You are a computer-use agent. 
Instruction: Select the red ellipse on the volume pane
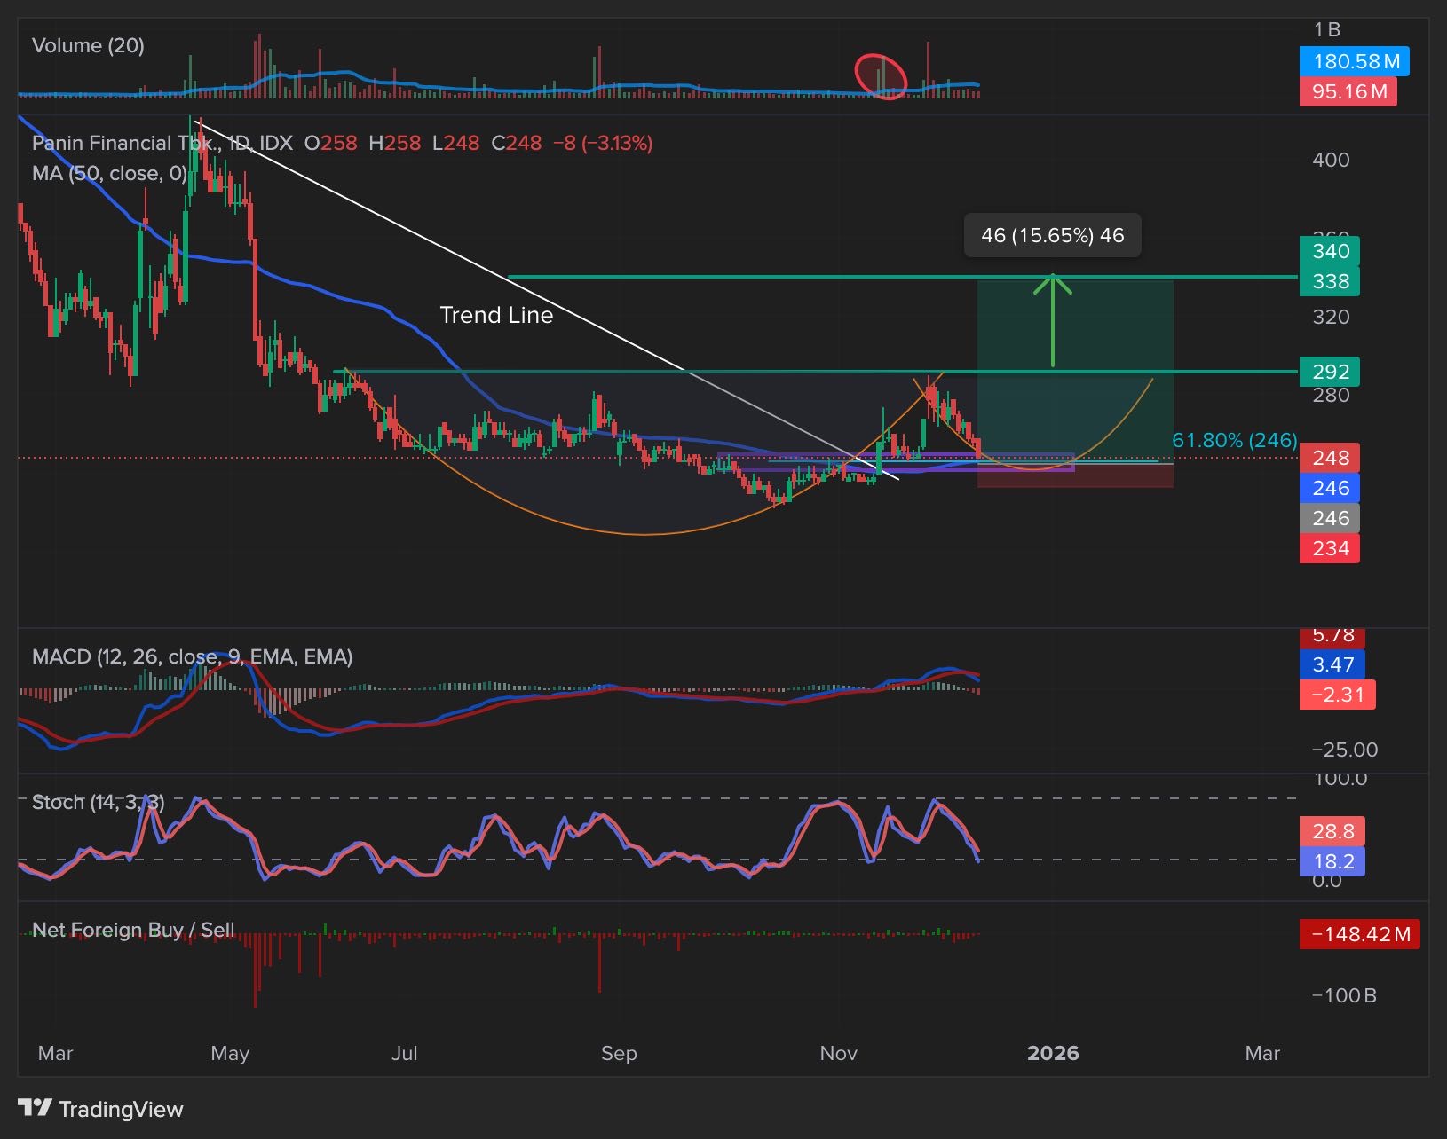click(881, 76)
